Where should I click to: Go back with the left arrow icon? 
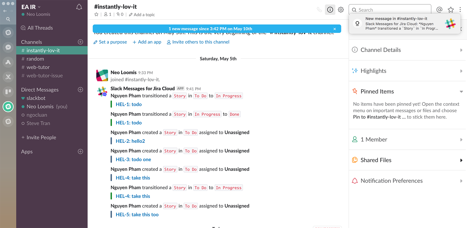click(5, 11)
